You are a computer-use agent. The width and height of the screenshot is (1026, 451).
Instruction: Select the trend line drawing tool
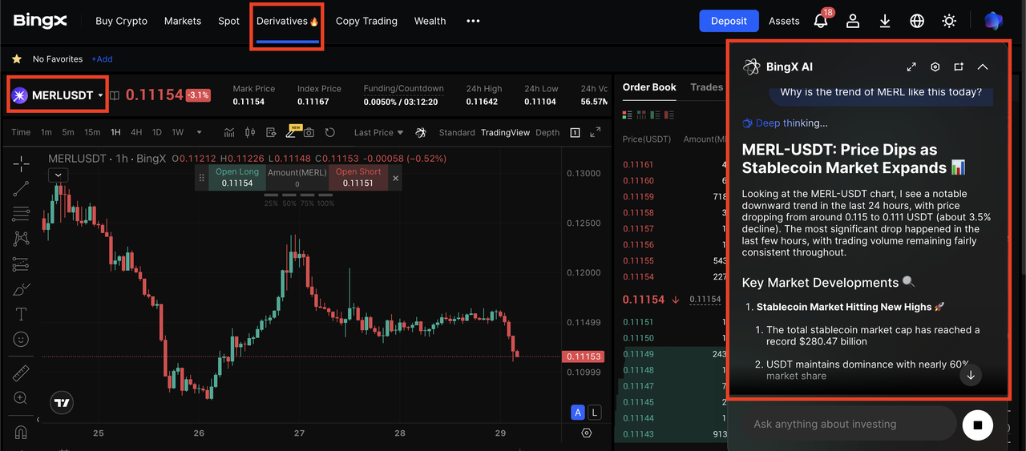21,189
